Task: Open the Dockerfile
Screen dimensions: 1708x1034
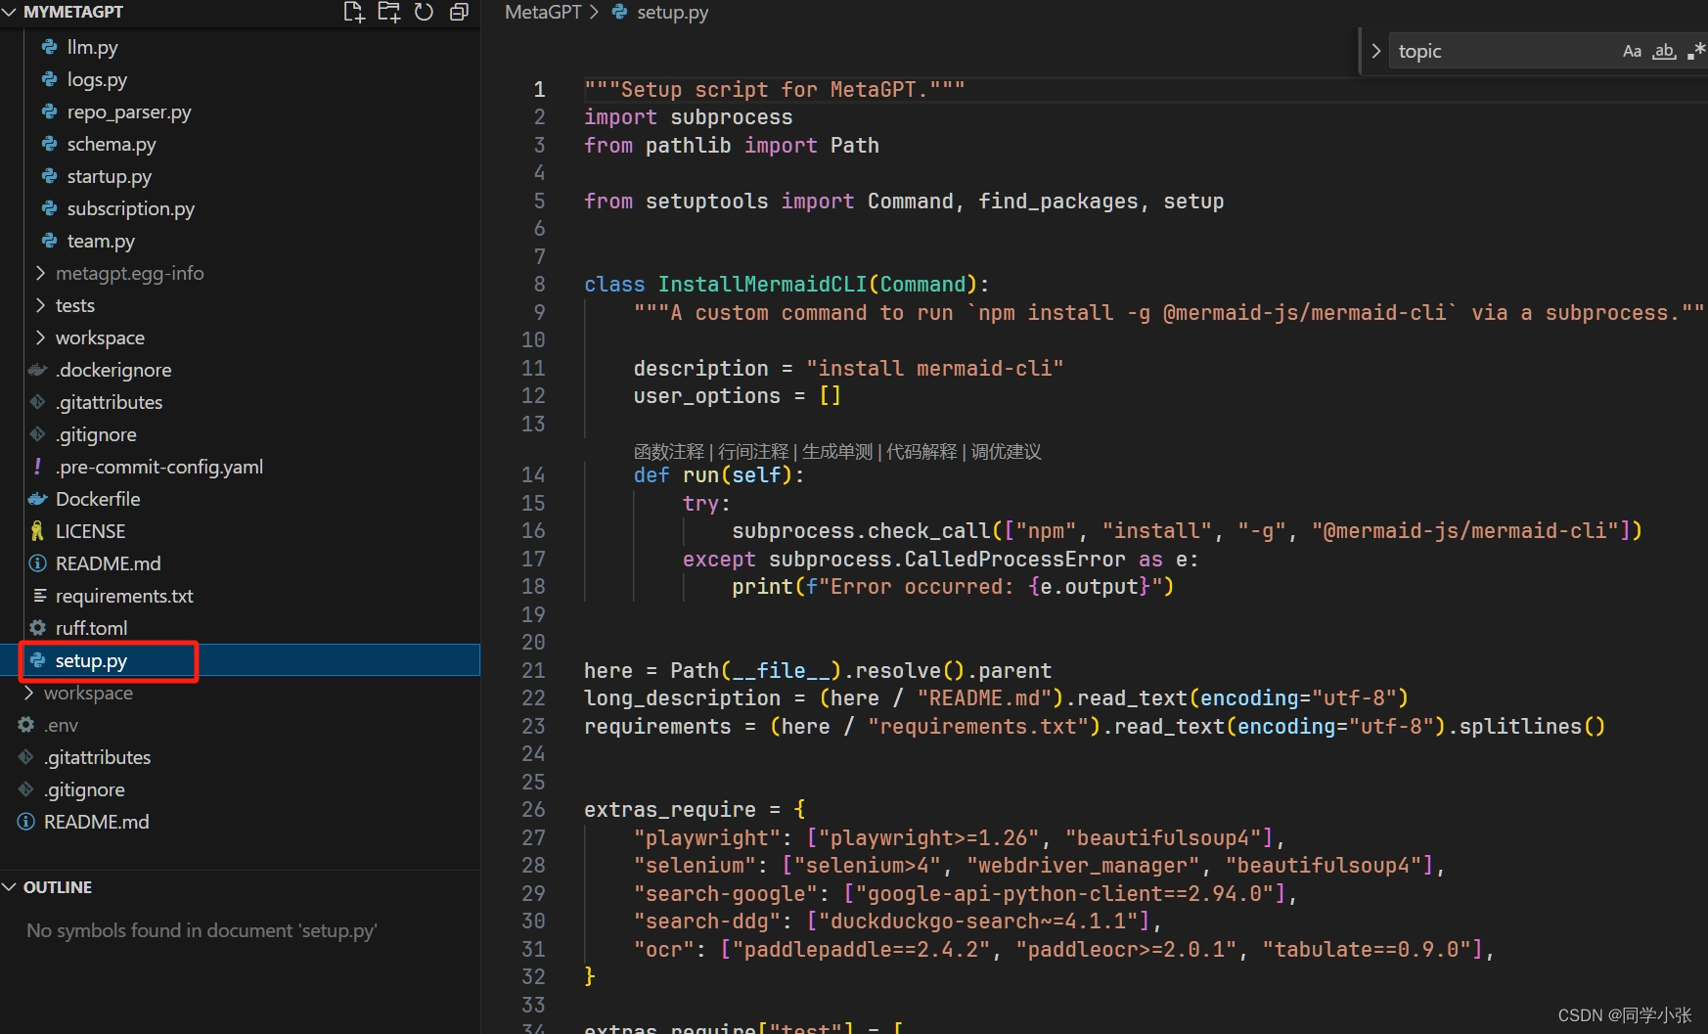Action: pyautogui.click(x=98, y=499)
